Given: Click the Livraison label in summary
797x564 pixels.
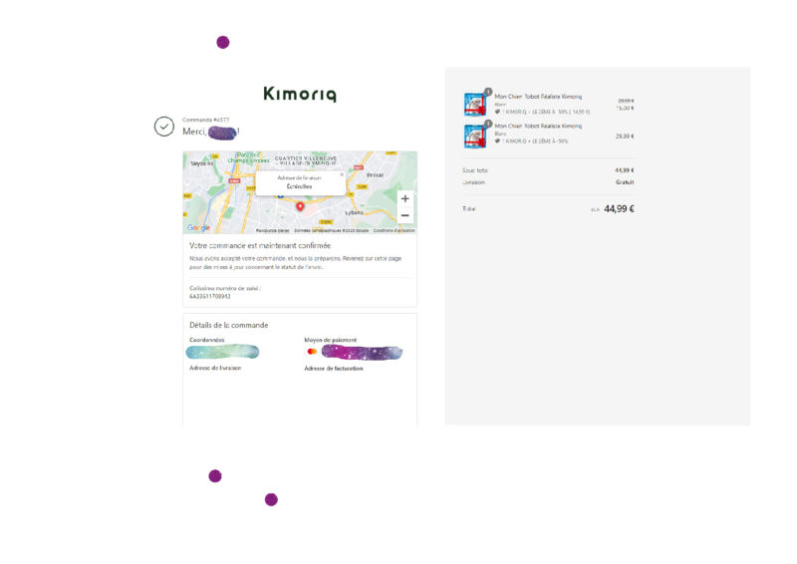Looking at the screenshot, I should point(473,182).
